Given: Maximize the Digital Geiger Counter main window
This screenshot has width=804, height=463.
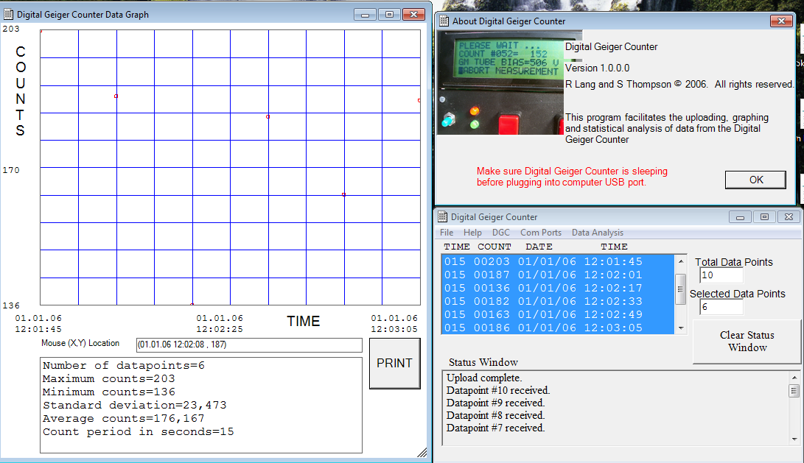Looking at the screenshot, I should 764,217.
